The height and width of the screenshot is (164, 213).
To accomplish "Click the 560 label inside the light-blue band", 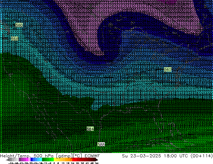I will coord(168,70).
